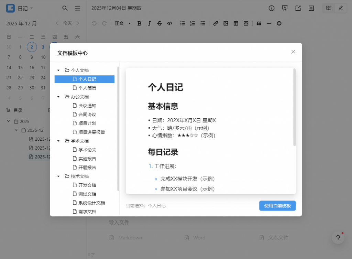Select the 项目计划 template
Screen dimensions: 352x259
(87, 123)
